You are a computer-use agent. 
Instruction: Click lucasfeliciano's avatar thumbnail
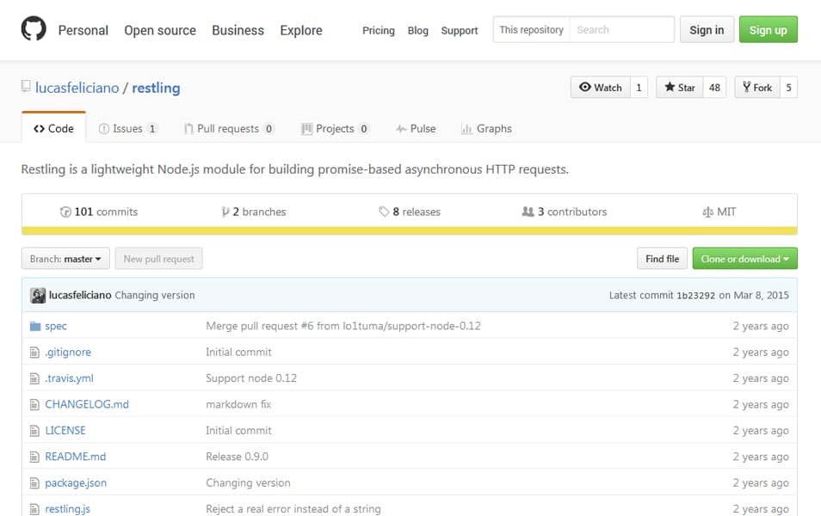tap(38, 295)
